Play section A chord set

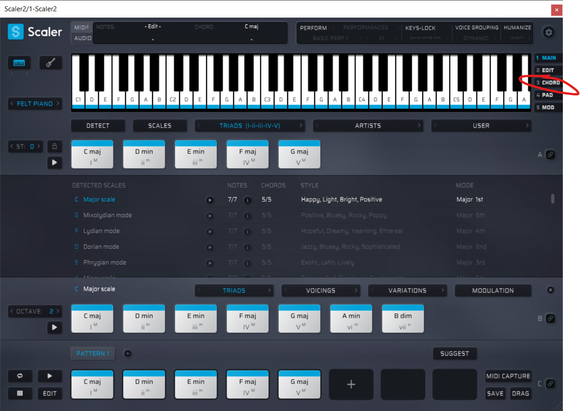tap(54, 163)
